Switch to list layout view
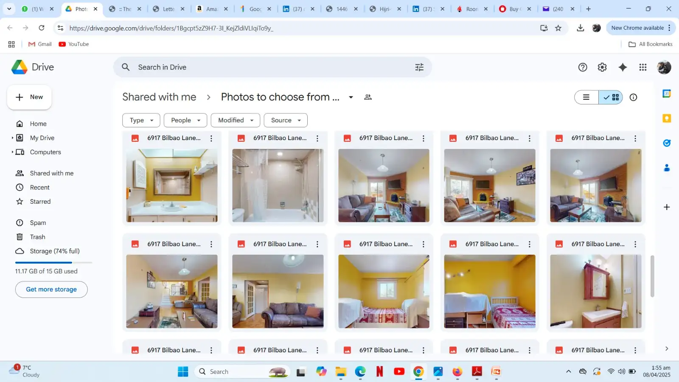Viewport: 679px width, 382px height. coord(586,97)
